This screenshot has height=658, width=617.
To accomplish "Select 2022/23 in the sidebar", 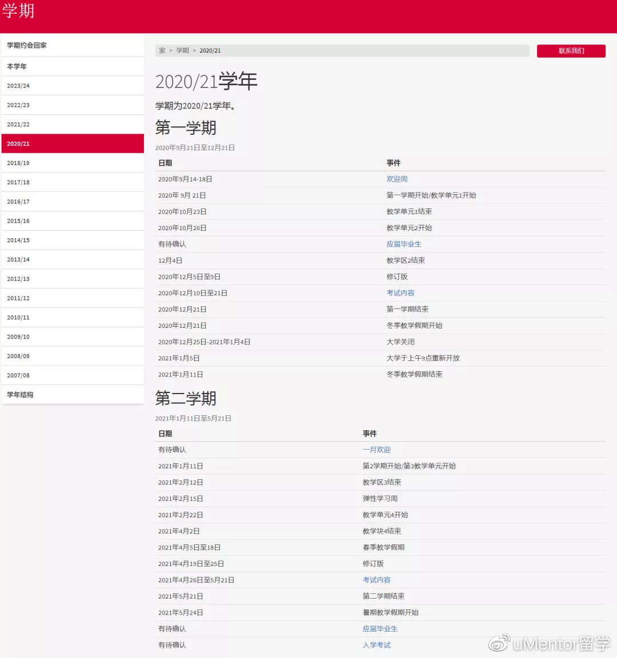I will 73,105.
